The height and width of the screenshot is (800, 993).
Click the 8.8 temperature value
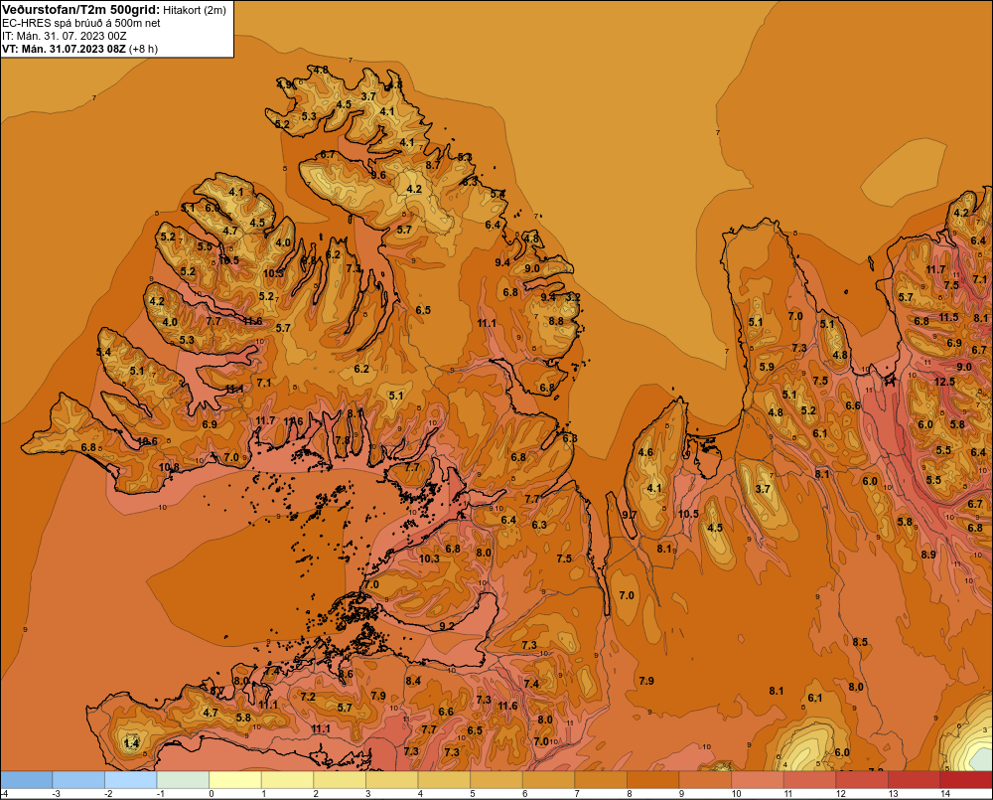click(x=556, y=321)
